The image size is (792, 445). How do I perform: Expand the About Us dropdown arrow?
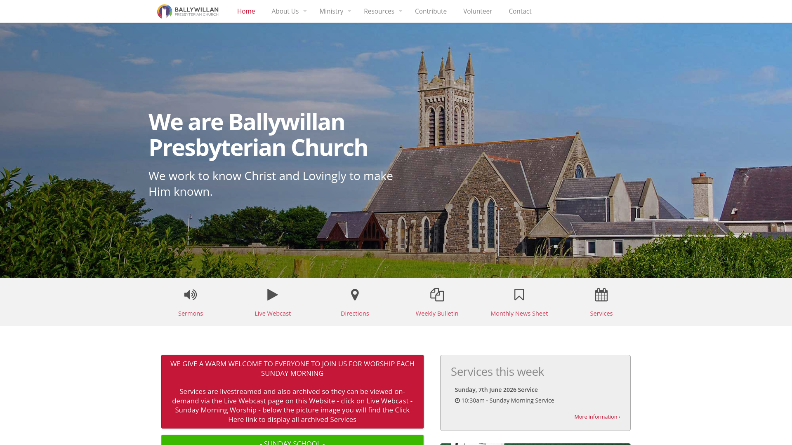pos(305,11)
